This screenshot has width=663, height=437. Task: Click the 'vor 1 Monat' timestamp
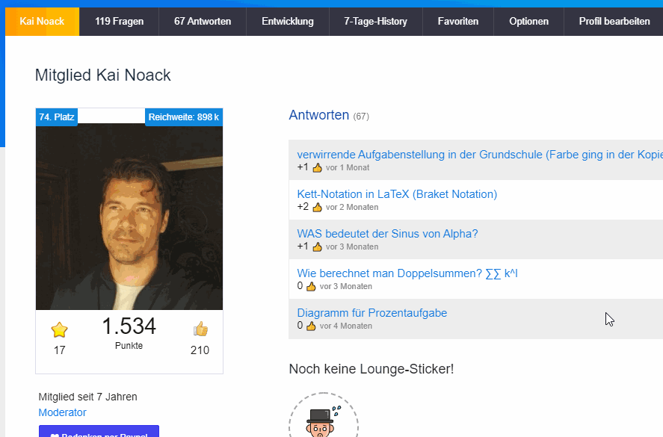coord(348,168)
